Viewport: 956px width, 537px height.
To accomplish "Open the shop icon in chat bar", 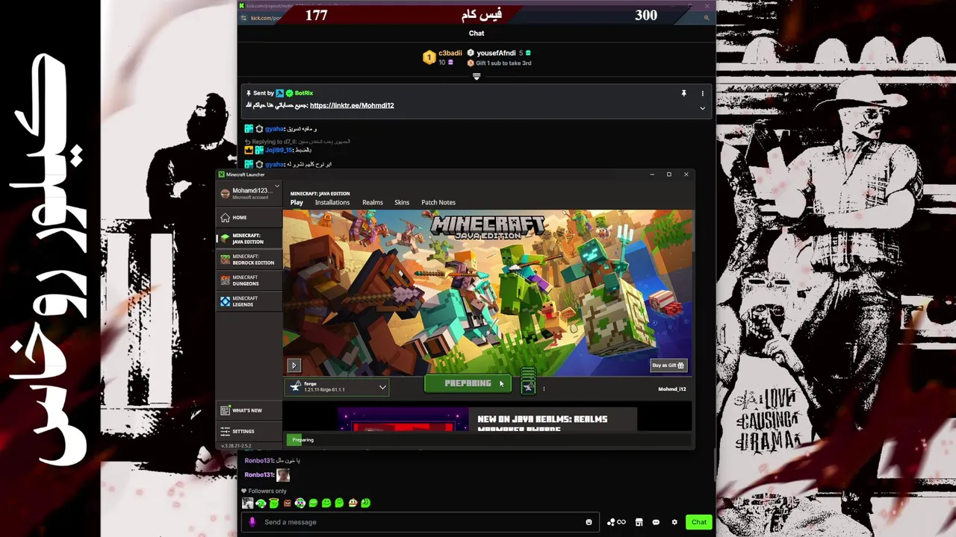I will [x=641, y=522].
